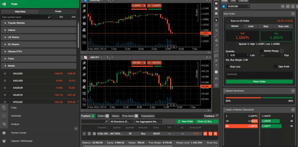The height and width of the screenshot is (147, 298).
Task: Open more options on GBPJPY chart
Action: coord(84,105)
